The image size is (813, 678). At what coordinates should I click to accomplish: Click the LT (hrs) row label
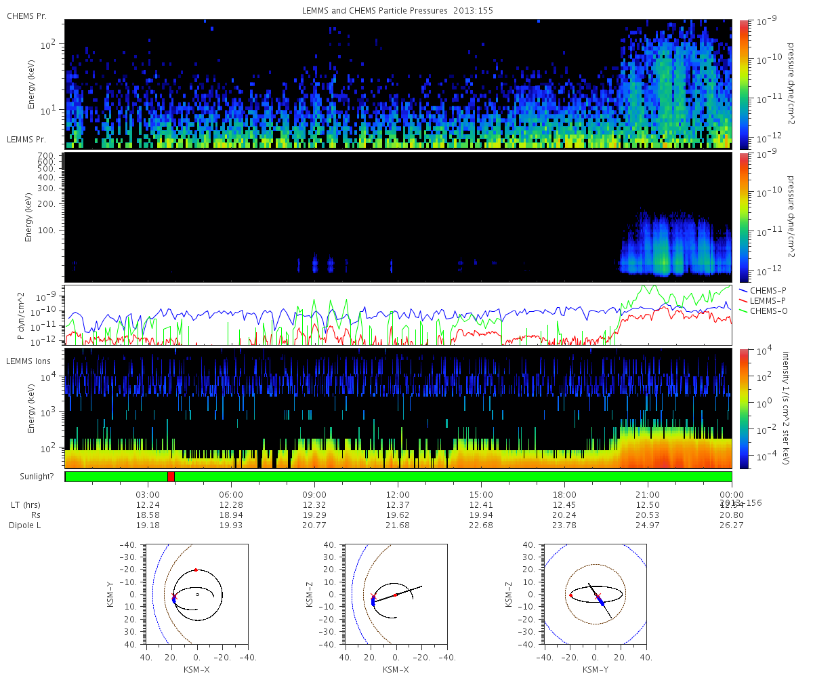pos(26,505)
